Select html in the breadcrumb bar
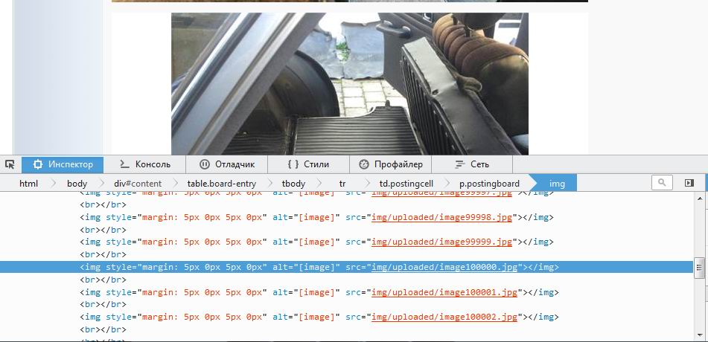 point(28,184)
